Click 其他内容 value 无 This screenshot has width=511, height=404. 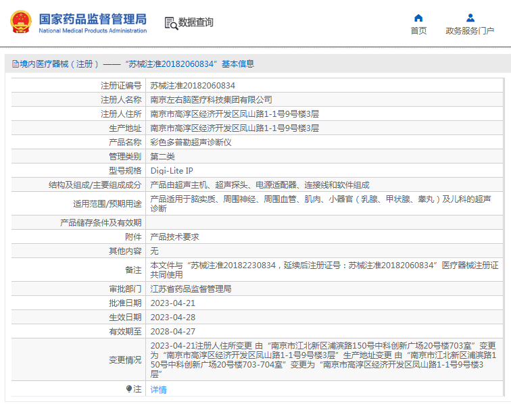tap(154, 251)
